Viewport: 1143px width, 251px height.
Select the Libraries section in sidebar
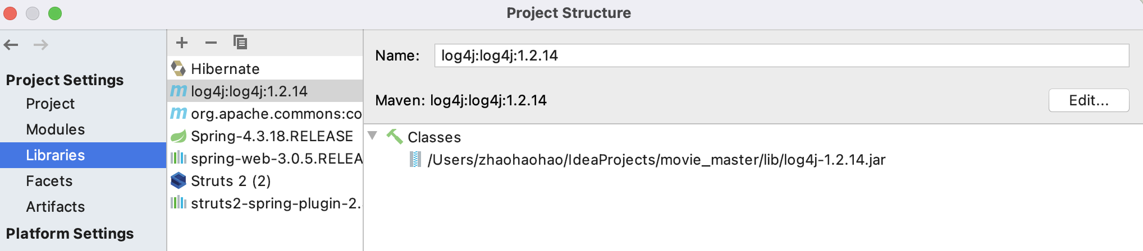[55, 155]
